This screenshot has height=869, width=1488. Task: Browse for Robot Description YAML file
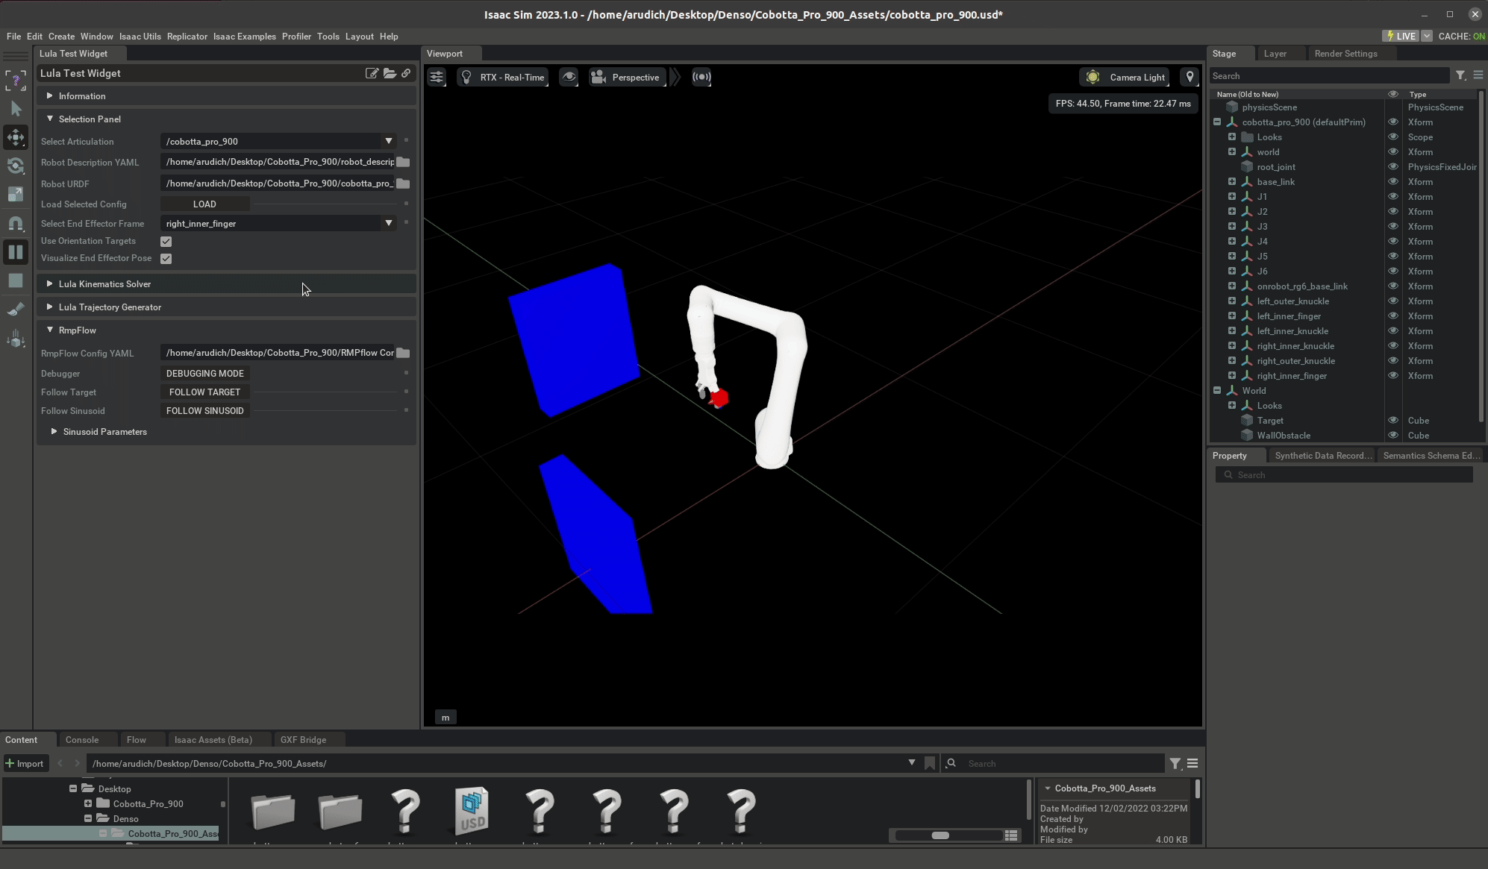pyautogui.click(x=403, y=162)
